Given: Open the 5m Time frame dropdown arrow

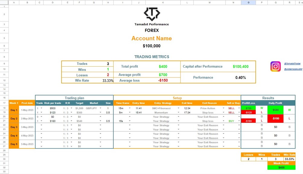Looking at the screenshot, I should pyautogui.click(x=130, y=112).
